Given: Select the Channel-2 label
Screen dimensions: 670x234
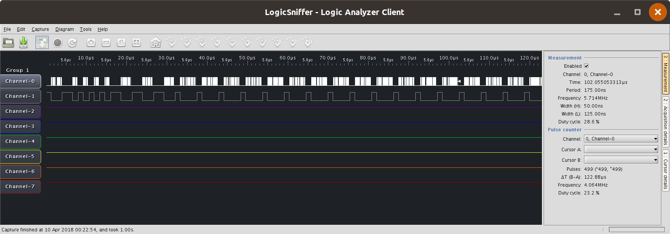Looking at the screenshot, I should [20, 111].
